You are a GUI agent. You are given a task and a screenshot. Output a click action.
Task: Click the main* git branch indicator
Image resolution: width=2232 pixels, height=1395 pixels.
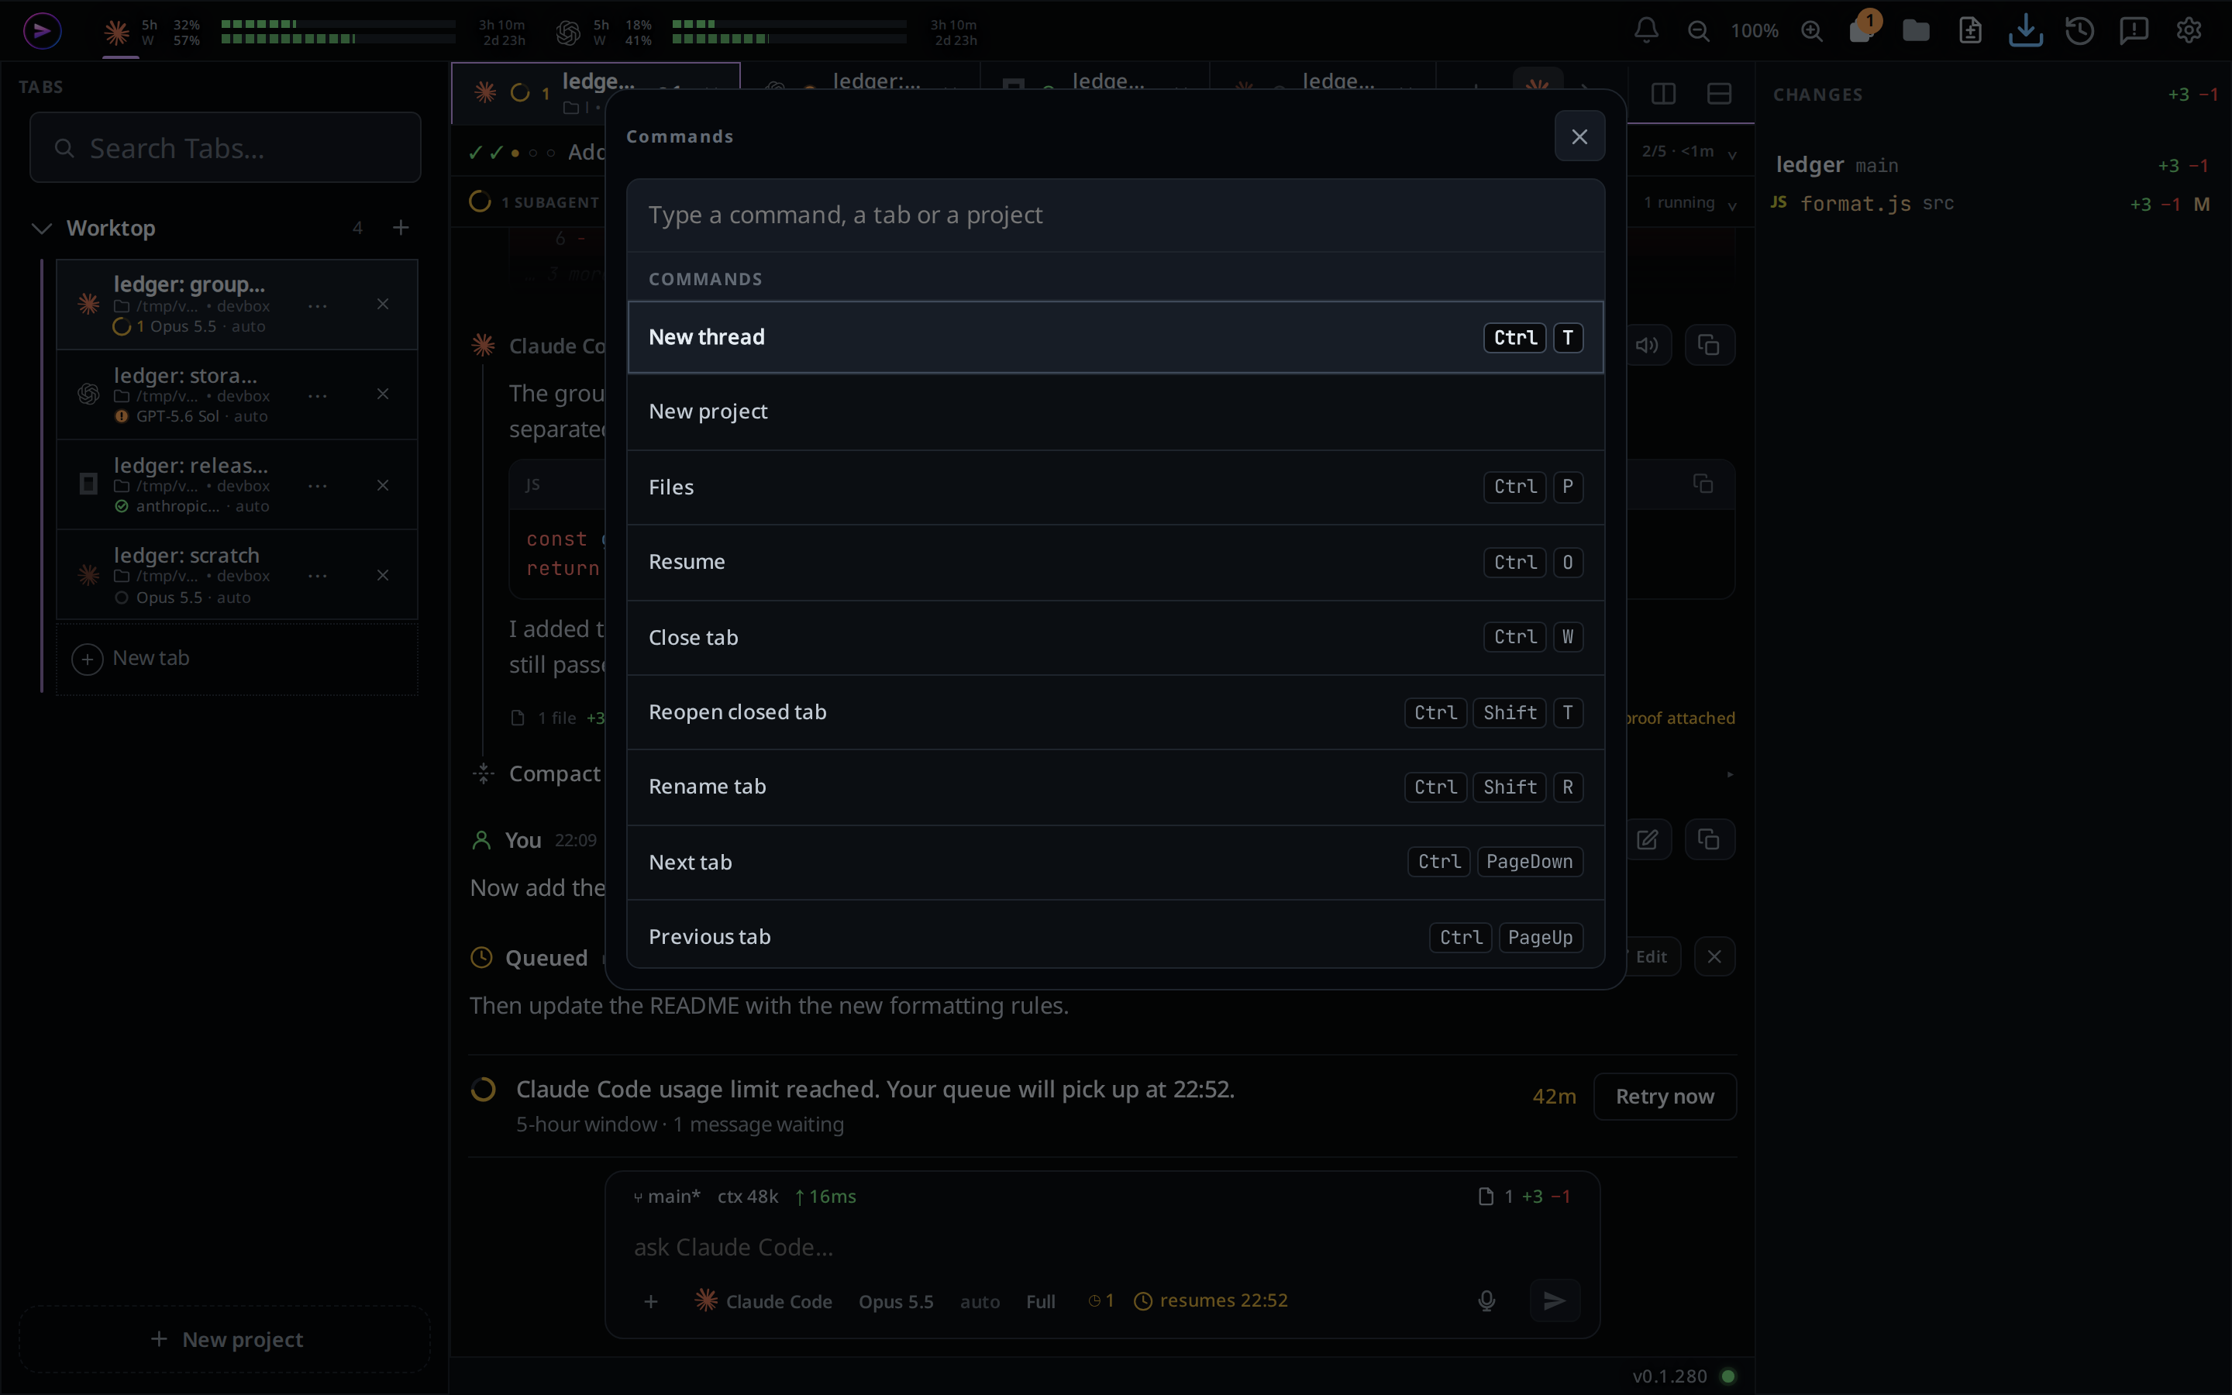pyautogui.click(x=666, y=1197)
